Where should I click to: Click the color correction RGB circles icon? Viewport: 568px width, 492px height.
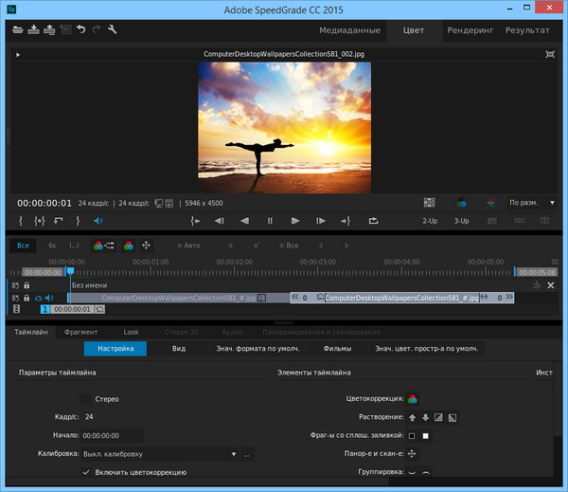413,399
